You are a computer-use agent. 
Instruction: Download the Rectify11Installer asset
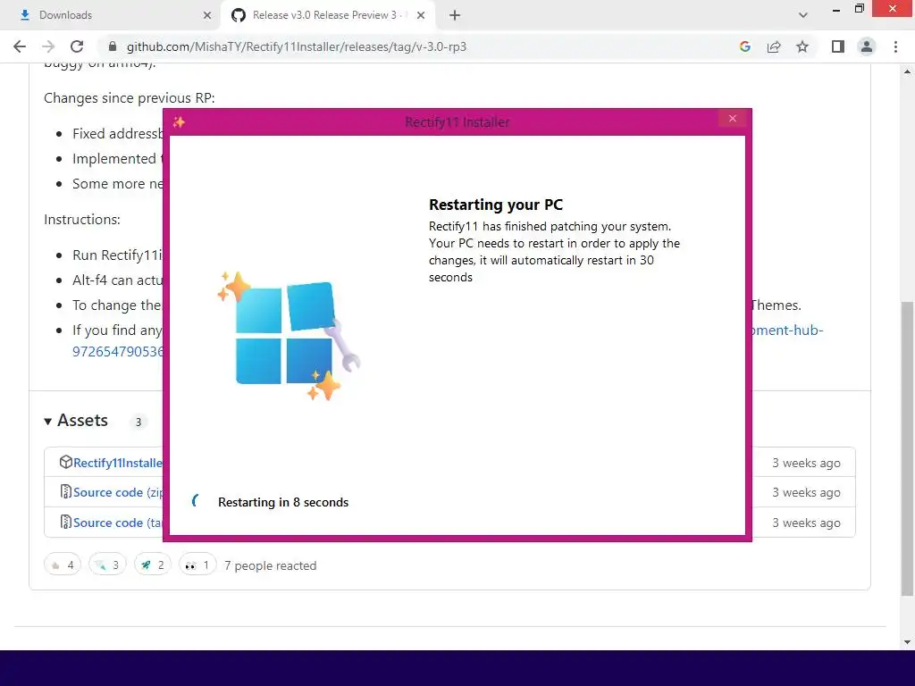[x=117, y=463]
